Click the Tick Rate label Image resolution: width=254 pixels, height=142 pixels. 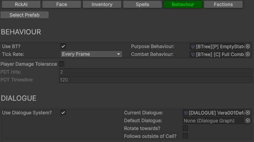coord(13,54)
